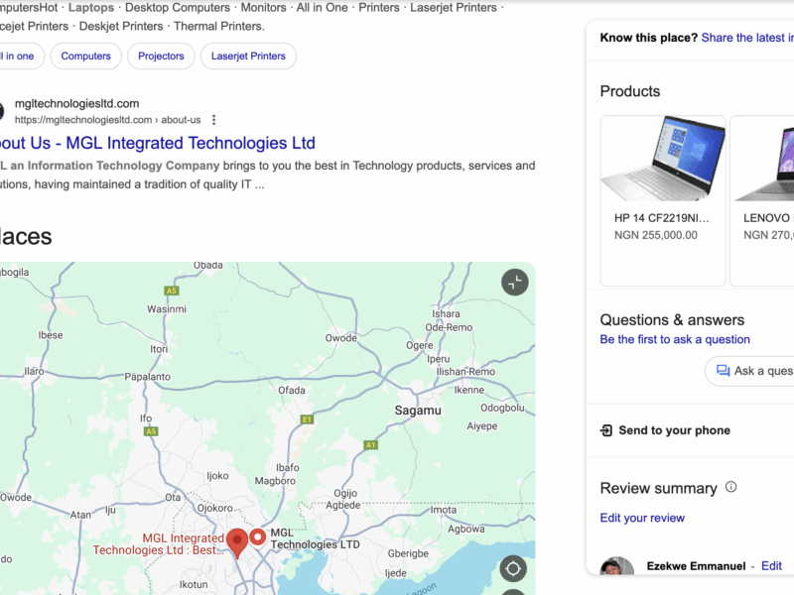Click the E1 highway shield on map

pos(307,419)
